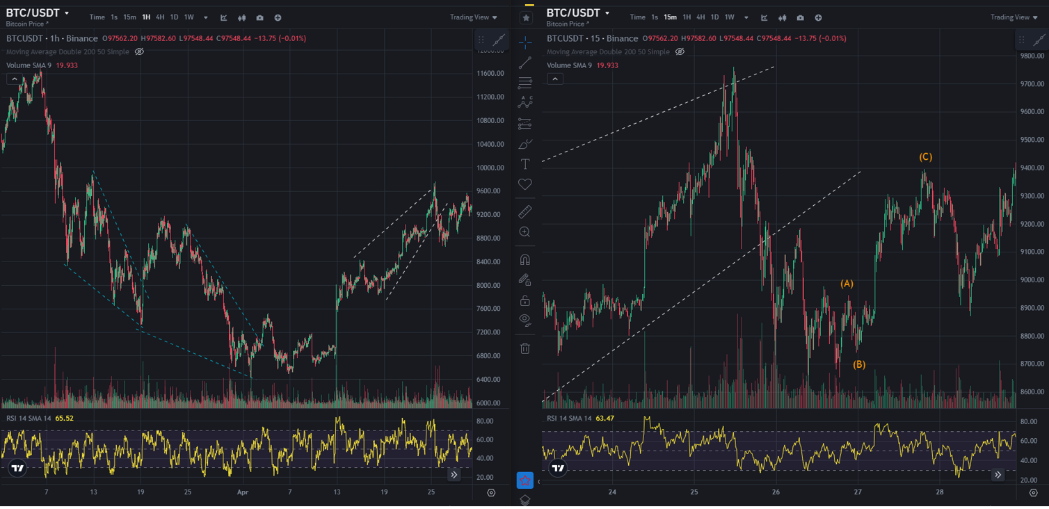Select the brush drawing tool

pos(525,144)
